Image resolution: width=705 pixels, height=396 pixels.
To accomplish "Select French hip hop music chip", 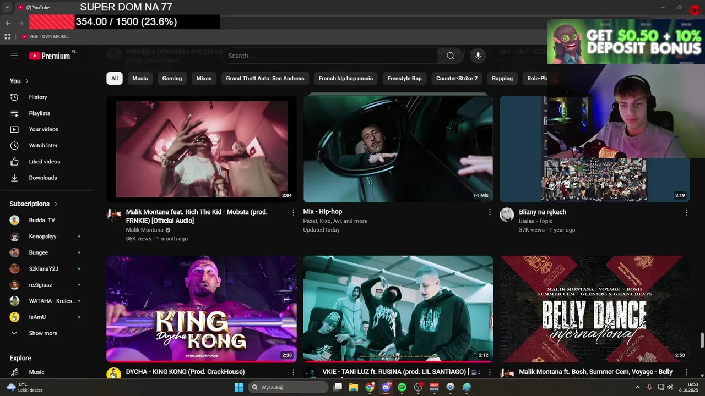I will tap(346, 78).
